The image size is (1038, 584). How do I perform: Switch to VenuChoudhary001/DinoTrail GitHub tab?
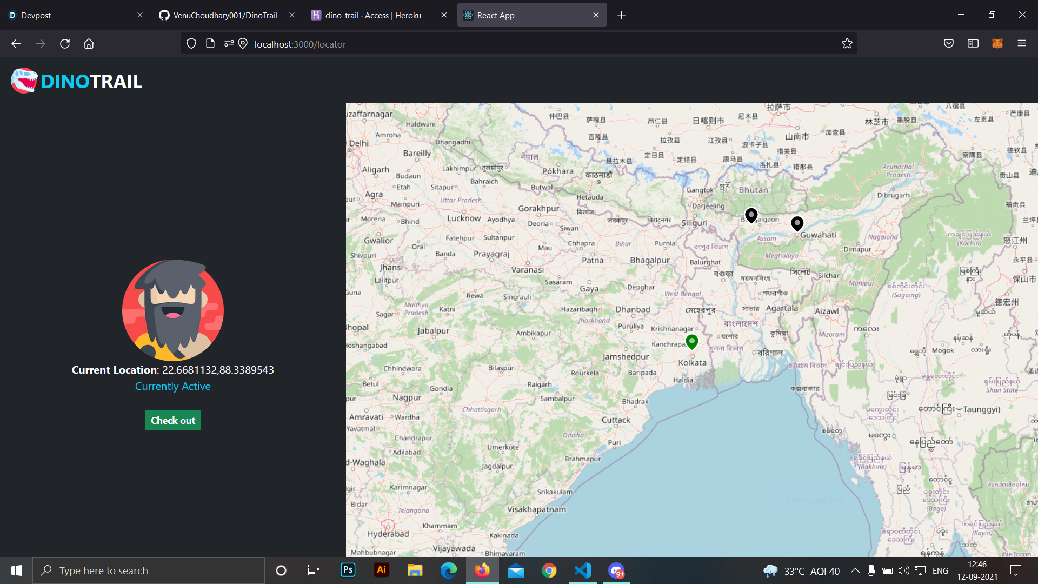coord(224,15)
